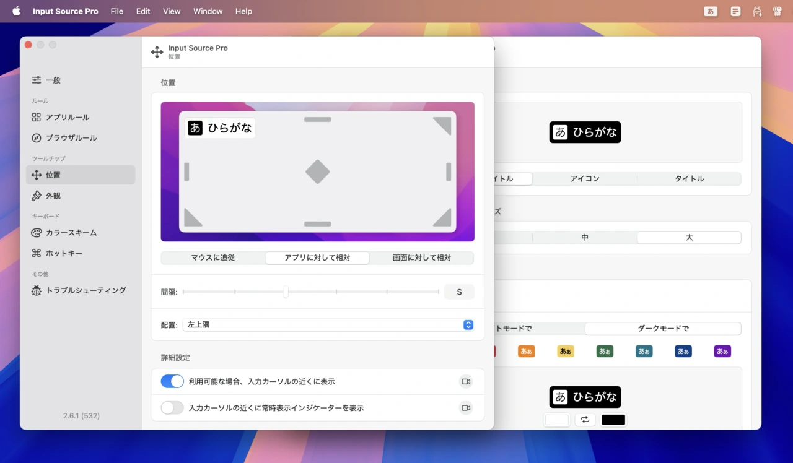Pick the center diamond position marker
Screen dimensions: 793x463
(x=318, y=171)
